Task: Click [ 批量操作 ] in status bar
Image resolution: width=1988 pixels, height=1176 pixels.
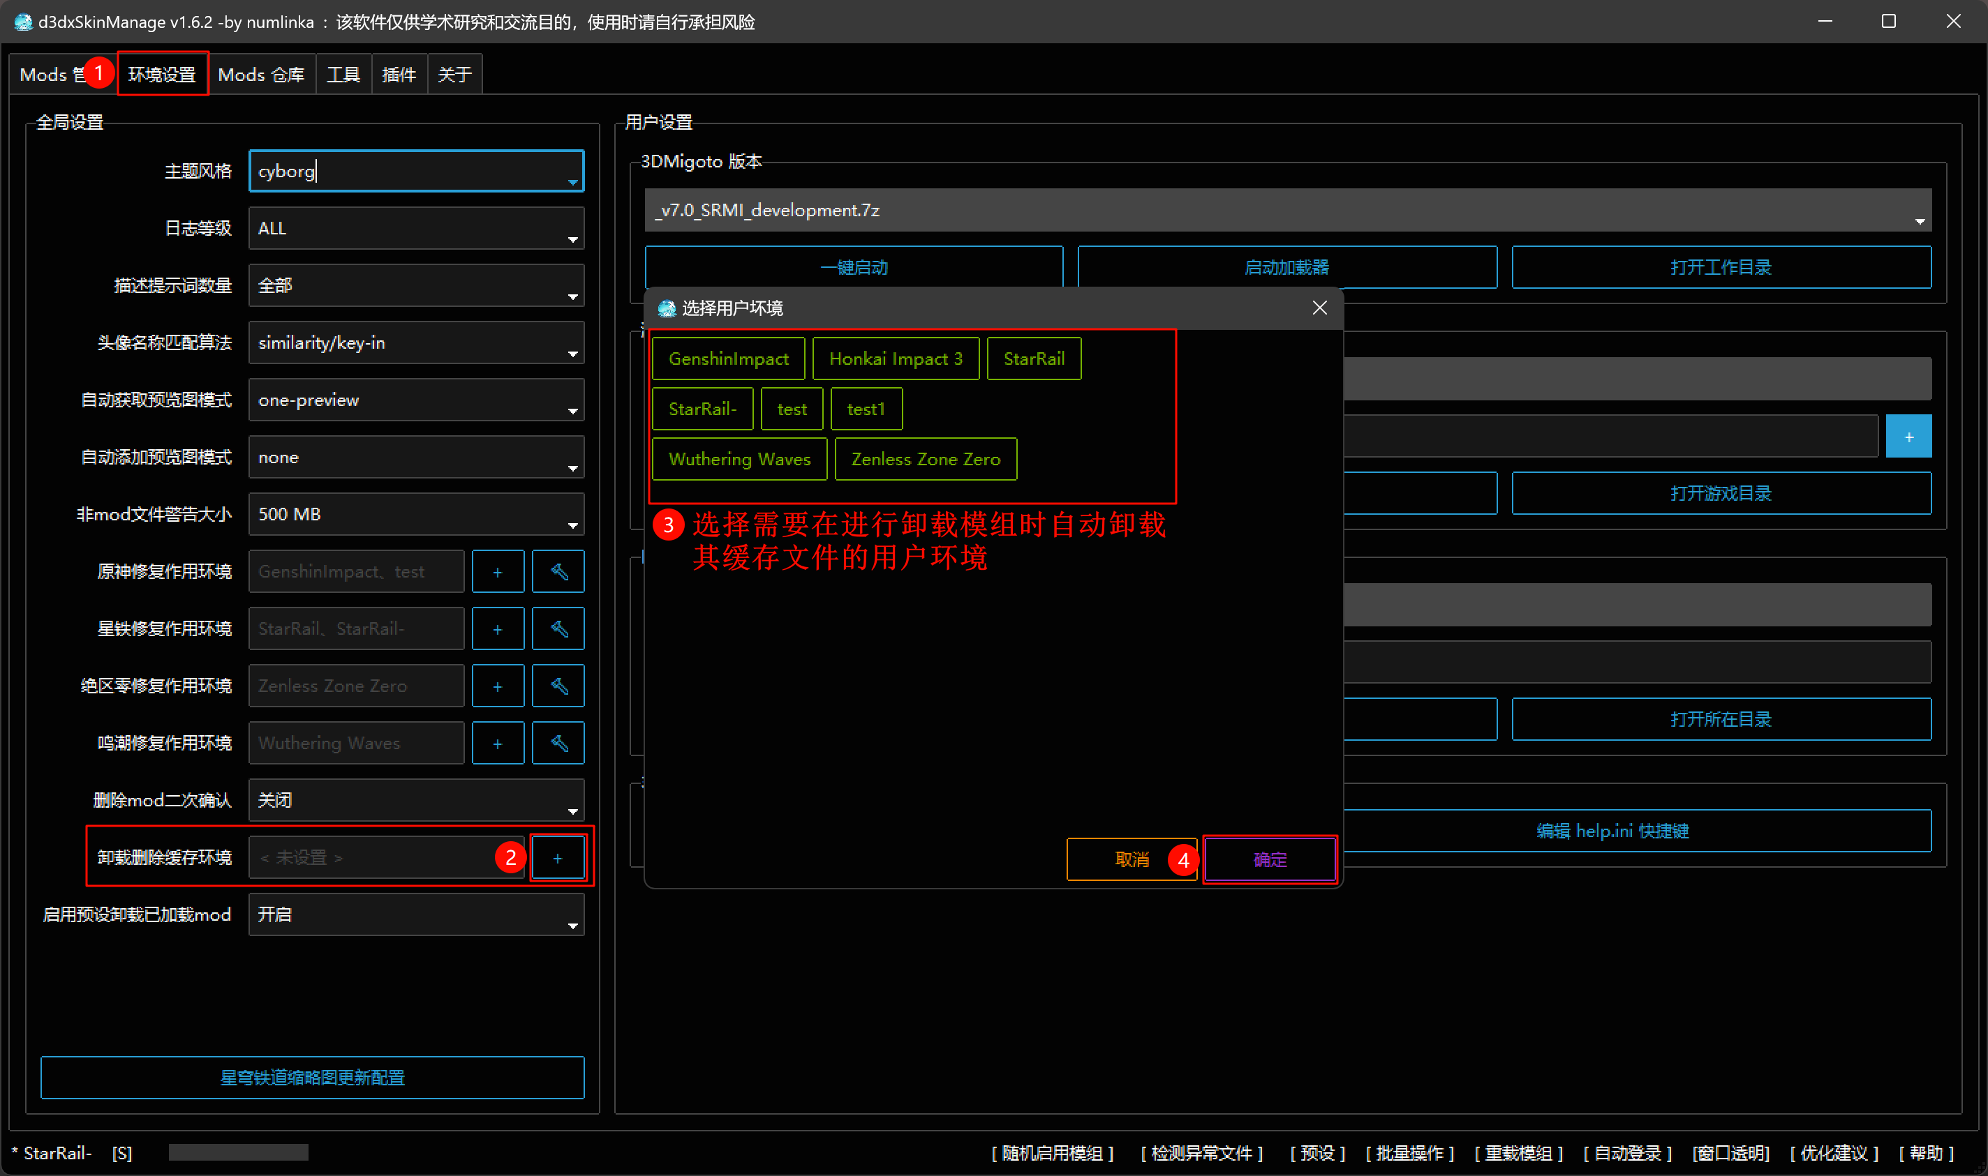Action: [x=1410, y=1153]
